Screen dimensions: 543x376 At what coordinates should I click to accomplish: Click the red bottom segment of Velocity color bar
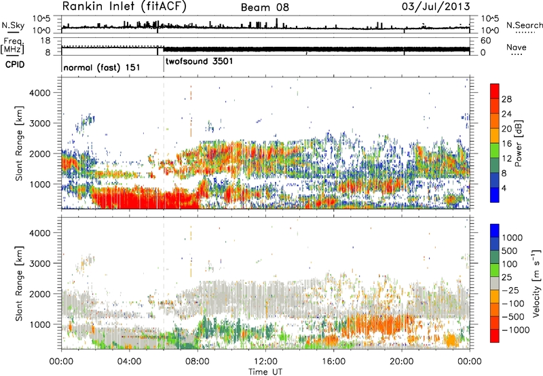tap(495, 336)
